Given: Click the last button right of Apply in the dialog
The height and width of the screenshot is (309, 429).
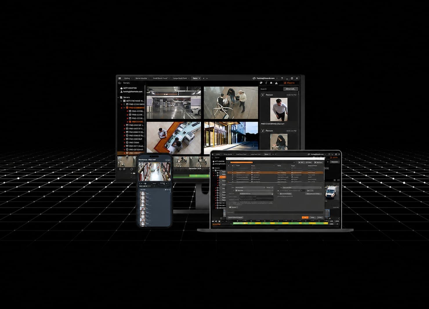Looking at the screenshot, I should pyautogui.click(x=320, y=217).
